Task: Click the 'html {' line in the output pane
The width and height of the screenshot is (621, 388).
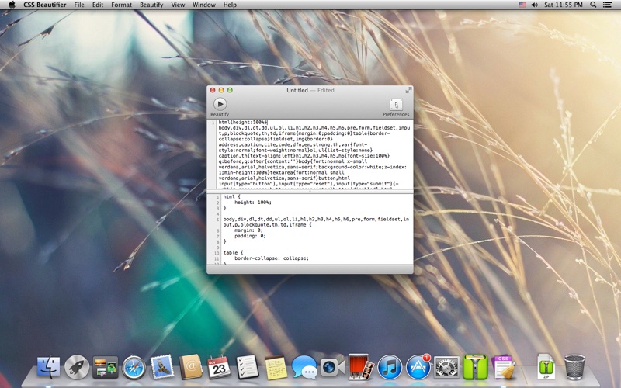Action: (231, 197)
